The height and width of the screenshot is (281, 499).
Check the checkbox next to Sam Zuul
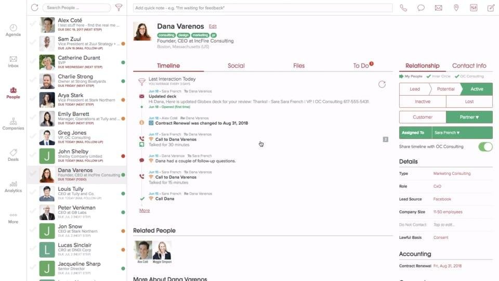tap(33, 43)
